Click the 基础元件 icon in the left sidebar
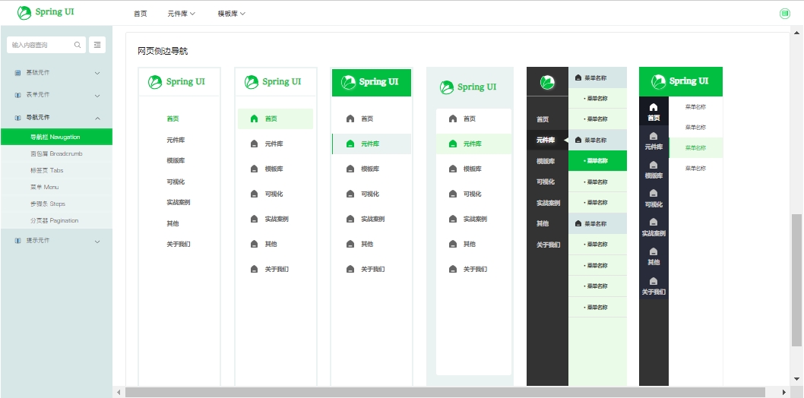 (x=17, y=73)
